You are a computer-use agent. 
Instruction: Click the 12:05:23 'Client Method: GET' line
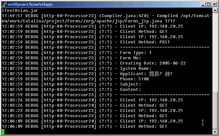click(x=143, y=116)
